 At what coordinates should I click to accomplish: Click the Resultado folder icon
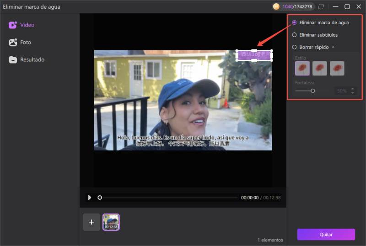pos(13,60)
